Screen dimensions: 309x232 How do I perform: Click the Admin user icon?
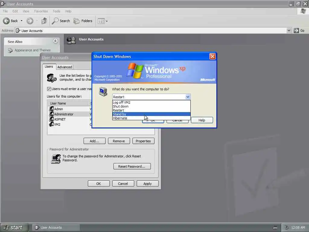(51, 109)
